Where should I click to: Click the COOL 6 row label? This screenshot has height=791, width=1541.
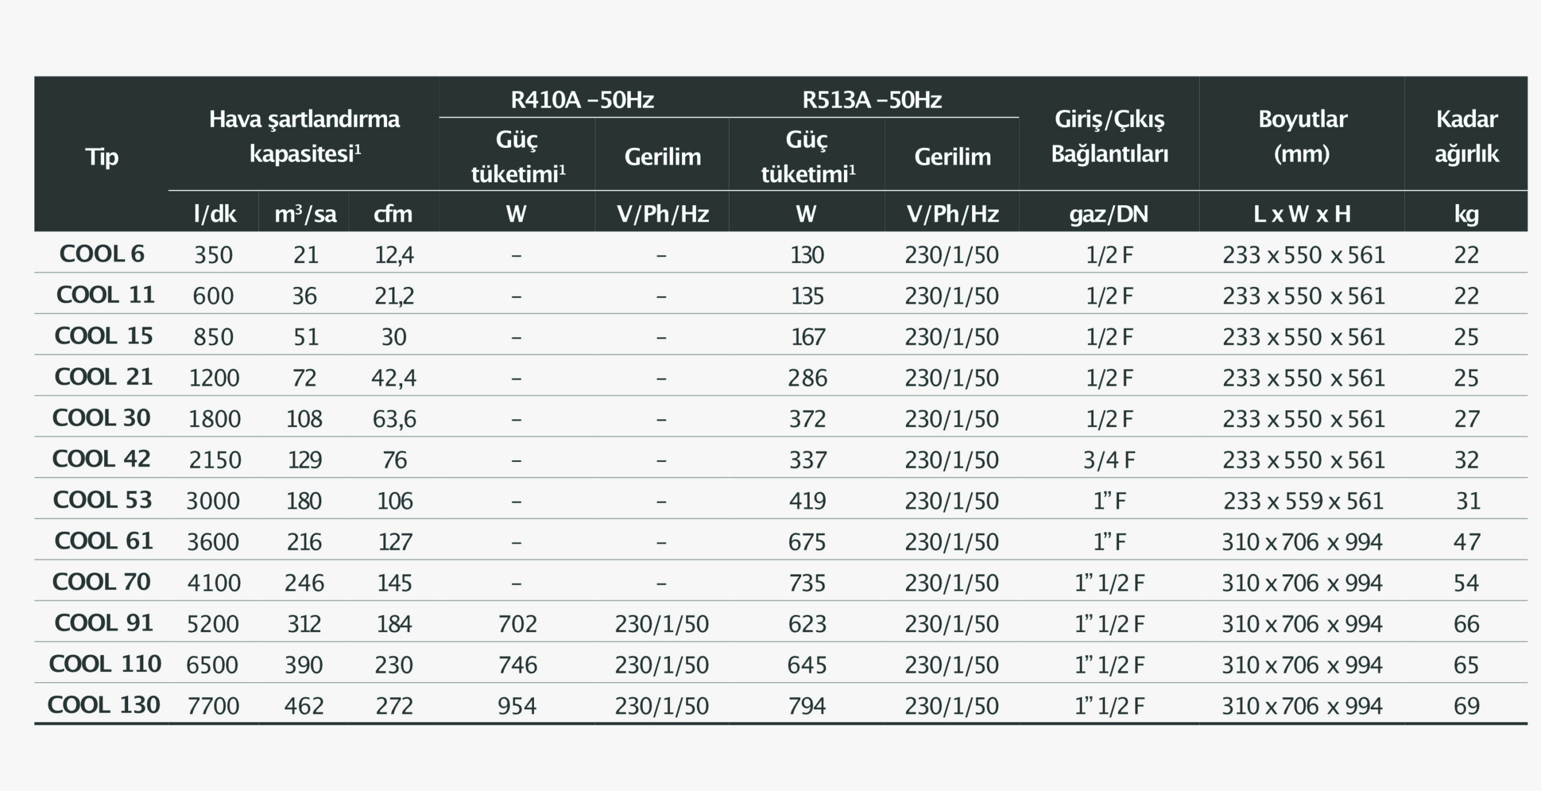click(x=102, y=254)
